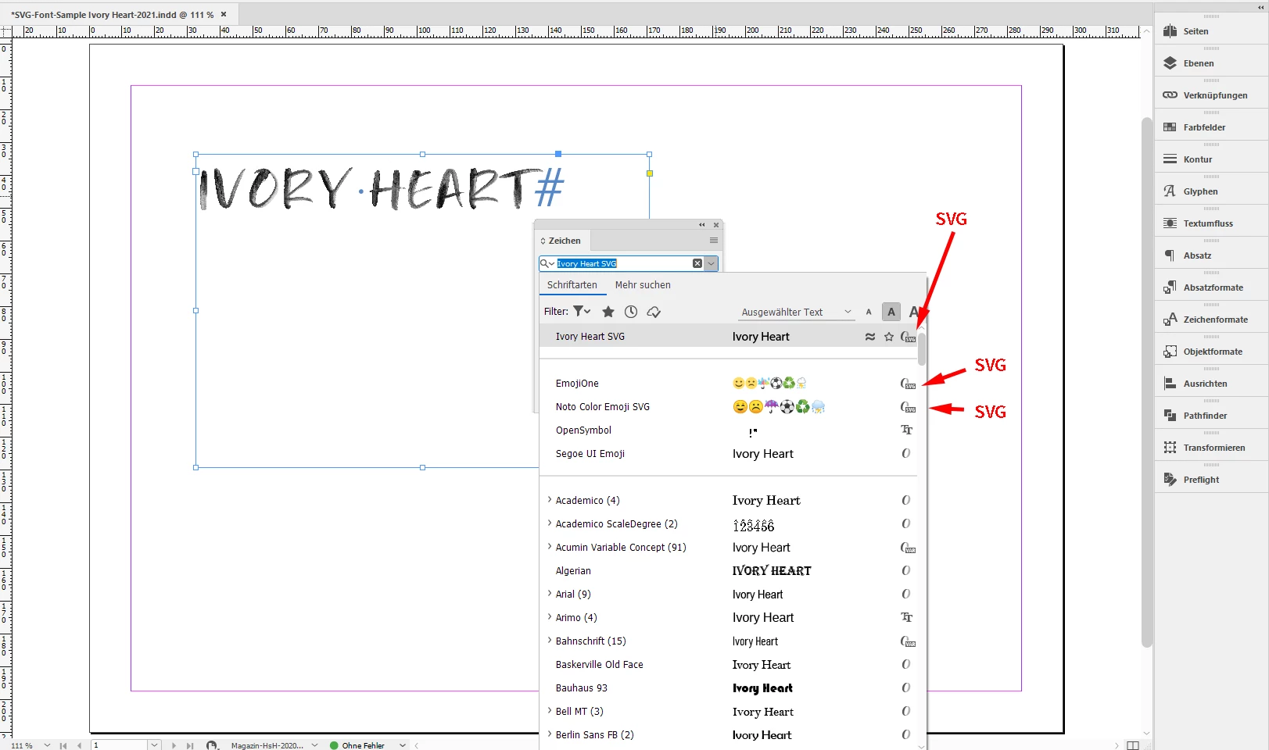Image resolution: width=1269 pixels, height=750 pixels.
Task: Go to next page
Action: (x=174, y=745)
